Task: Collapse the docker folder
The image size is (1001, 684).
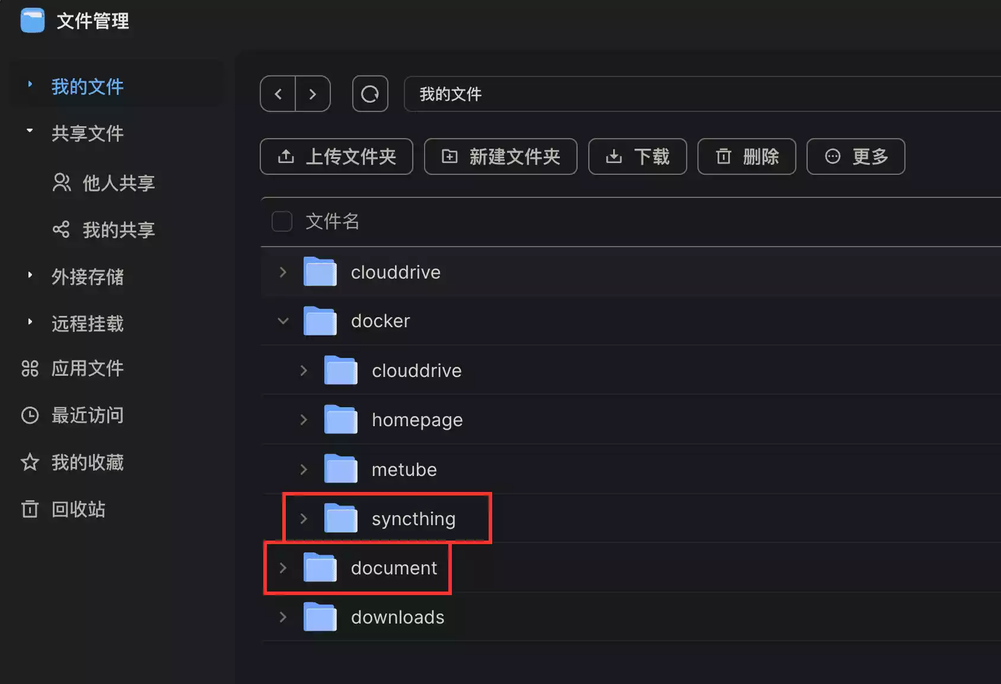Action: (283, 321)
